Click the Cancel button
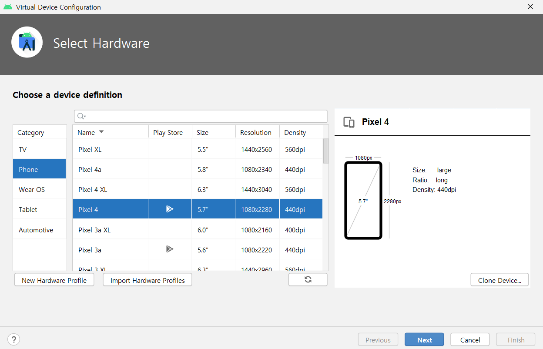543x349 pixels. [470, 340]
